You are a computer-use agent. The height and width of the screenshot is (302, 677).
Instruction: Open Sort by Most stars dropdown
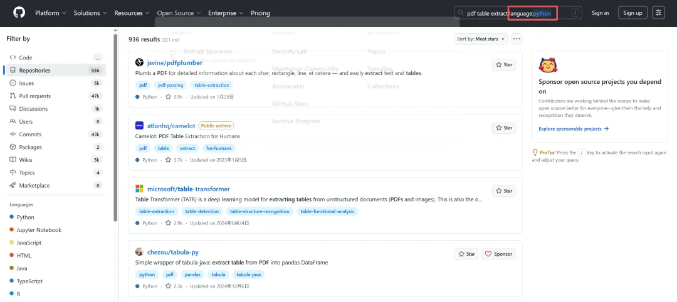481,39
